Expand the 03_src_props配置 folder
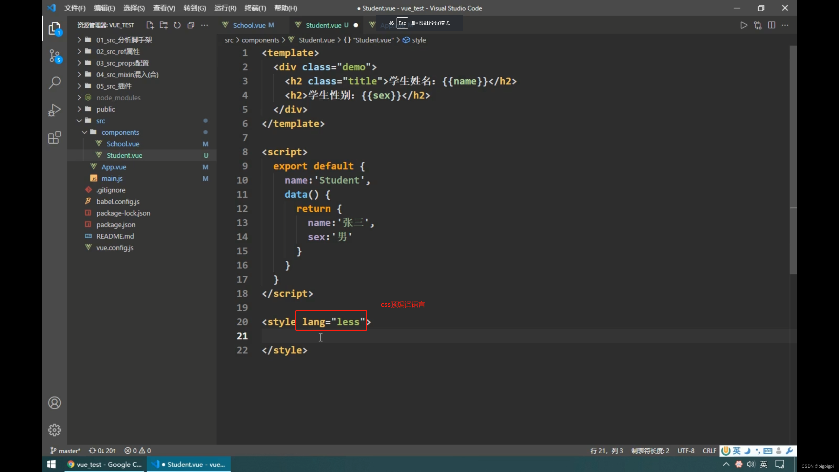This screenshot has width=839, height=472. click(142, 63)
